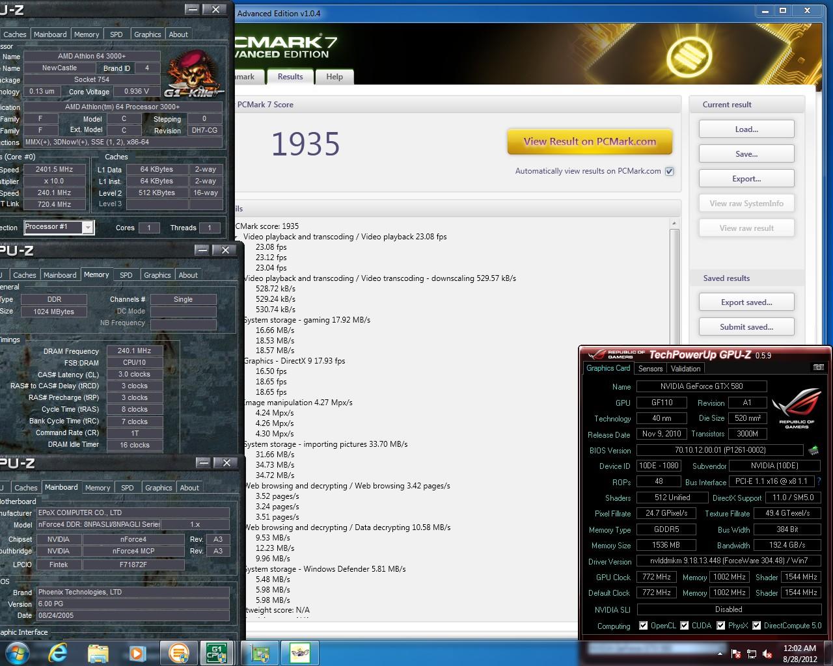This screenshot has height=666, width=833.
Task: Click the GPU-Z screenshot camera icon
Action: coord(819,367)
